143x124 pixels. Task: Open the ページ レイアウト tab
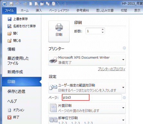click(x=59, y=11)
